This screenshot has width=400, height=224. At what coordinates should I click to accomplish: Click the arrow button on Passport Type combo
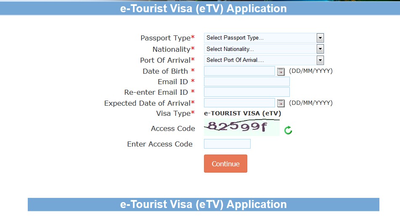[320, 38]
